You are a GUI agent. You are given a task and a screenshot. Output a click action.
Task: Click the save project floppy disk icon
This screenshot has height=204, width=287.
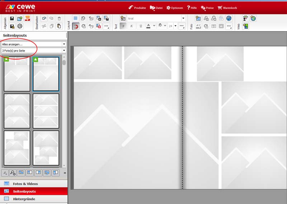(12, 19)
